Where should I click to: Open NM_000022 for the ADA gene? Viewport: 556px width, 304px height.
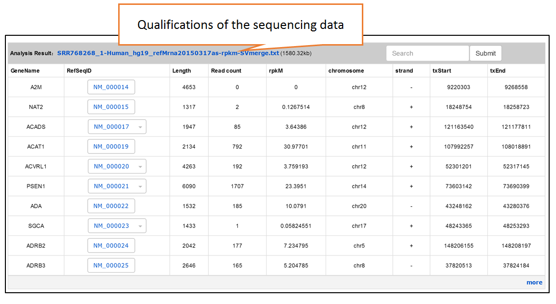point(111,206)
